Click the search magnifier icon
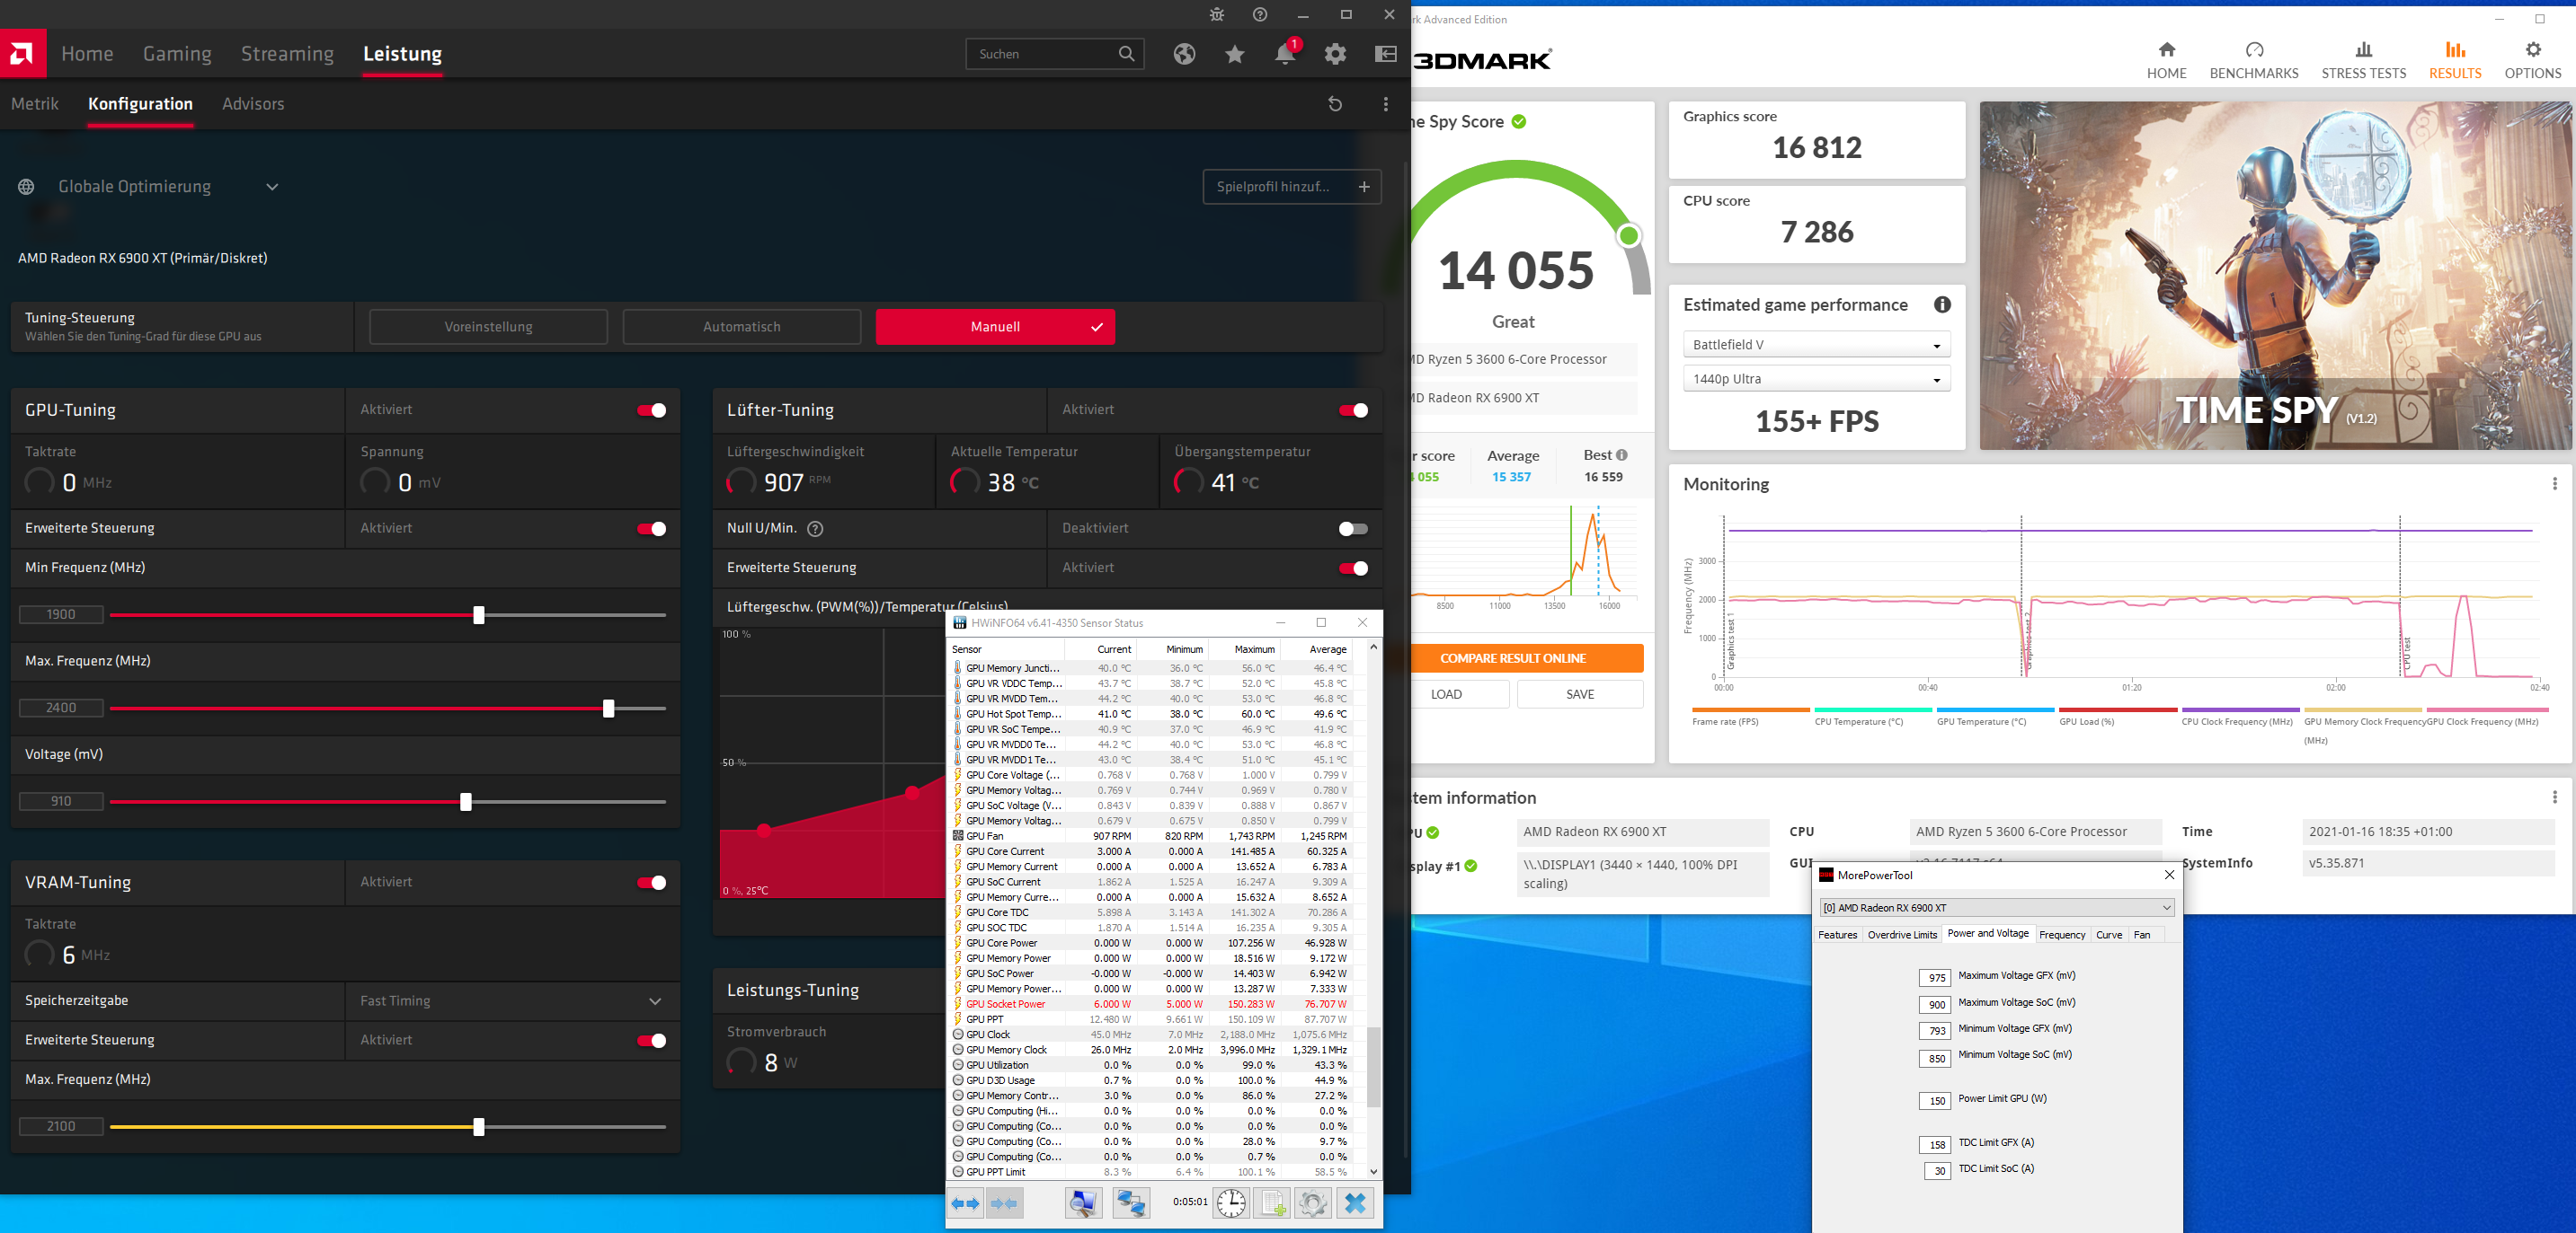 pyautogui.click(x=1126, y=54)
